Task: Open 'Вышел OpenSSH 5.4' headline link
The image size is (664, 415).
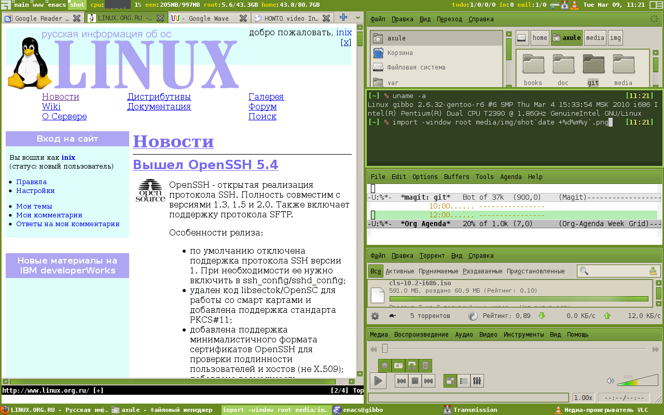Action: pyautogui.click(x=205, y=164)
